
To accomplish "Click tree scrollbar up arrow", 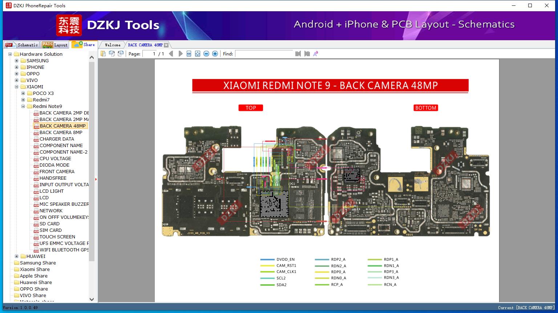I will pos(92,57).
